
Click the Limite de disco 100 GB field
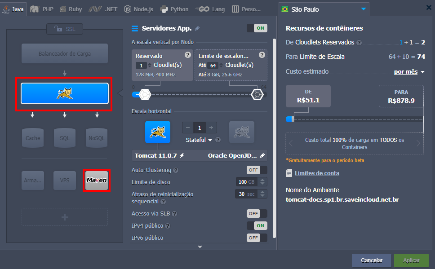click(x=246, y=182)
